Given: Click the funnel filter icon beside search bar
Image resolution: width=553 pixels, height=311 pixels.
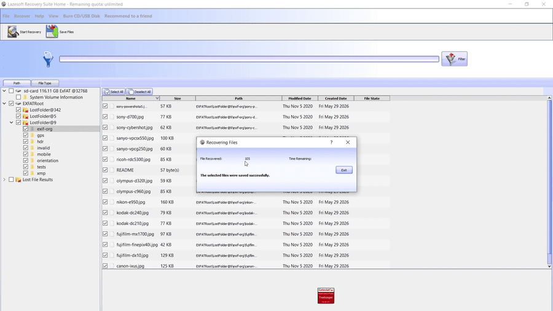Looking at the screenshot, I should [48, 59].
